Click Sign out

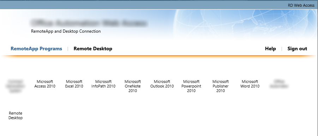(x=297, y=49)
